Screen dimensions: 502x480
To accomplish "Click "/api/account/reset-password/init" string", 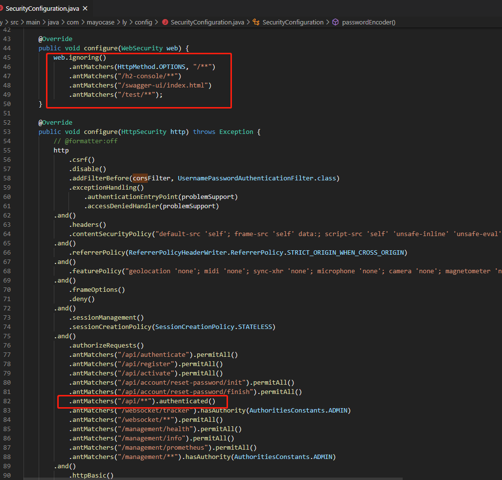I will coord(182,382).
